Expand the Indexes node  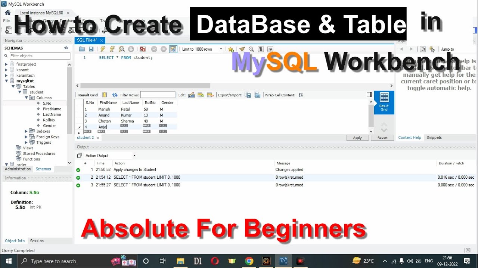[26, 131]
